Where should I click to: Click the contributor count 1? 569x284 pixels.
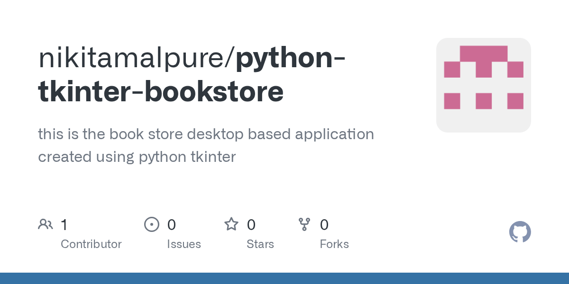(x=64, y=225)
